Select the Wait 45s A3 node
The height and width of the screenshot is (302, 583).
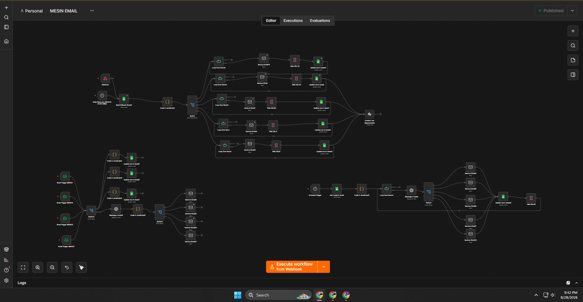295,60
